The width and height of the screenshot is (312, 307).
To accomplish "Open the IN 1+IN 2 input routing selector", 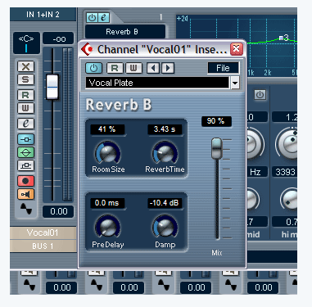I will (43, 15).
